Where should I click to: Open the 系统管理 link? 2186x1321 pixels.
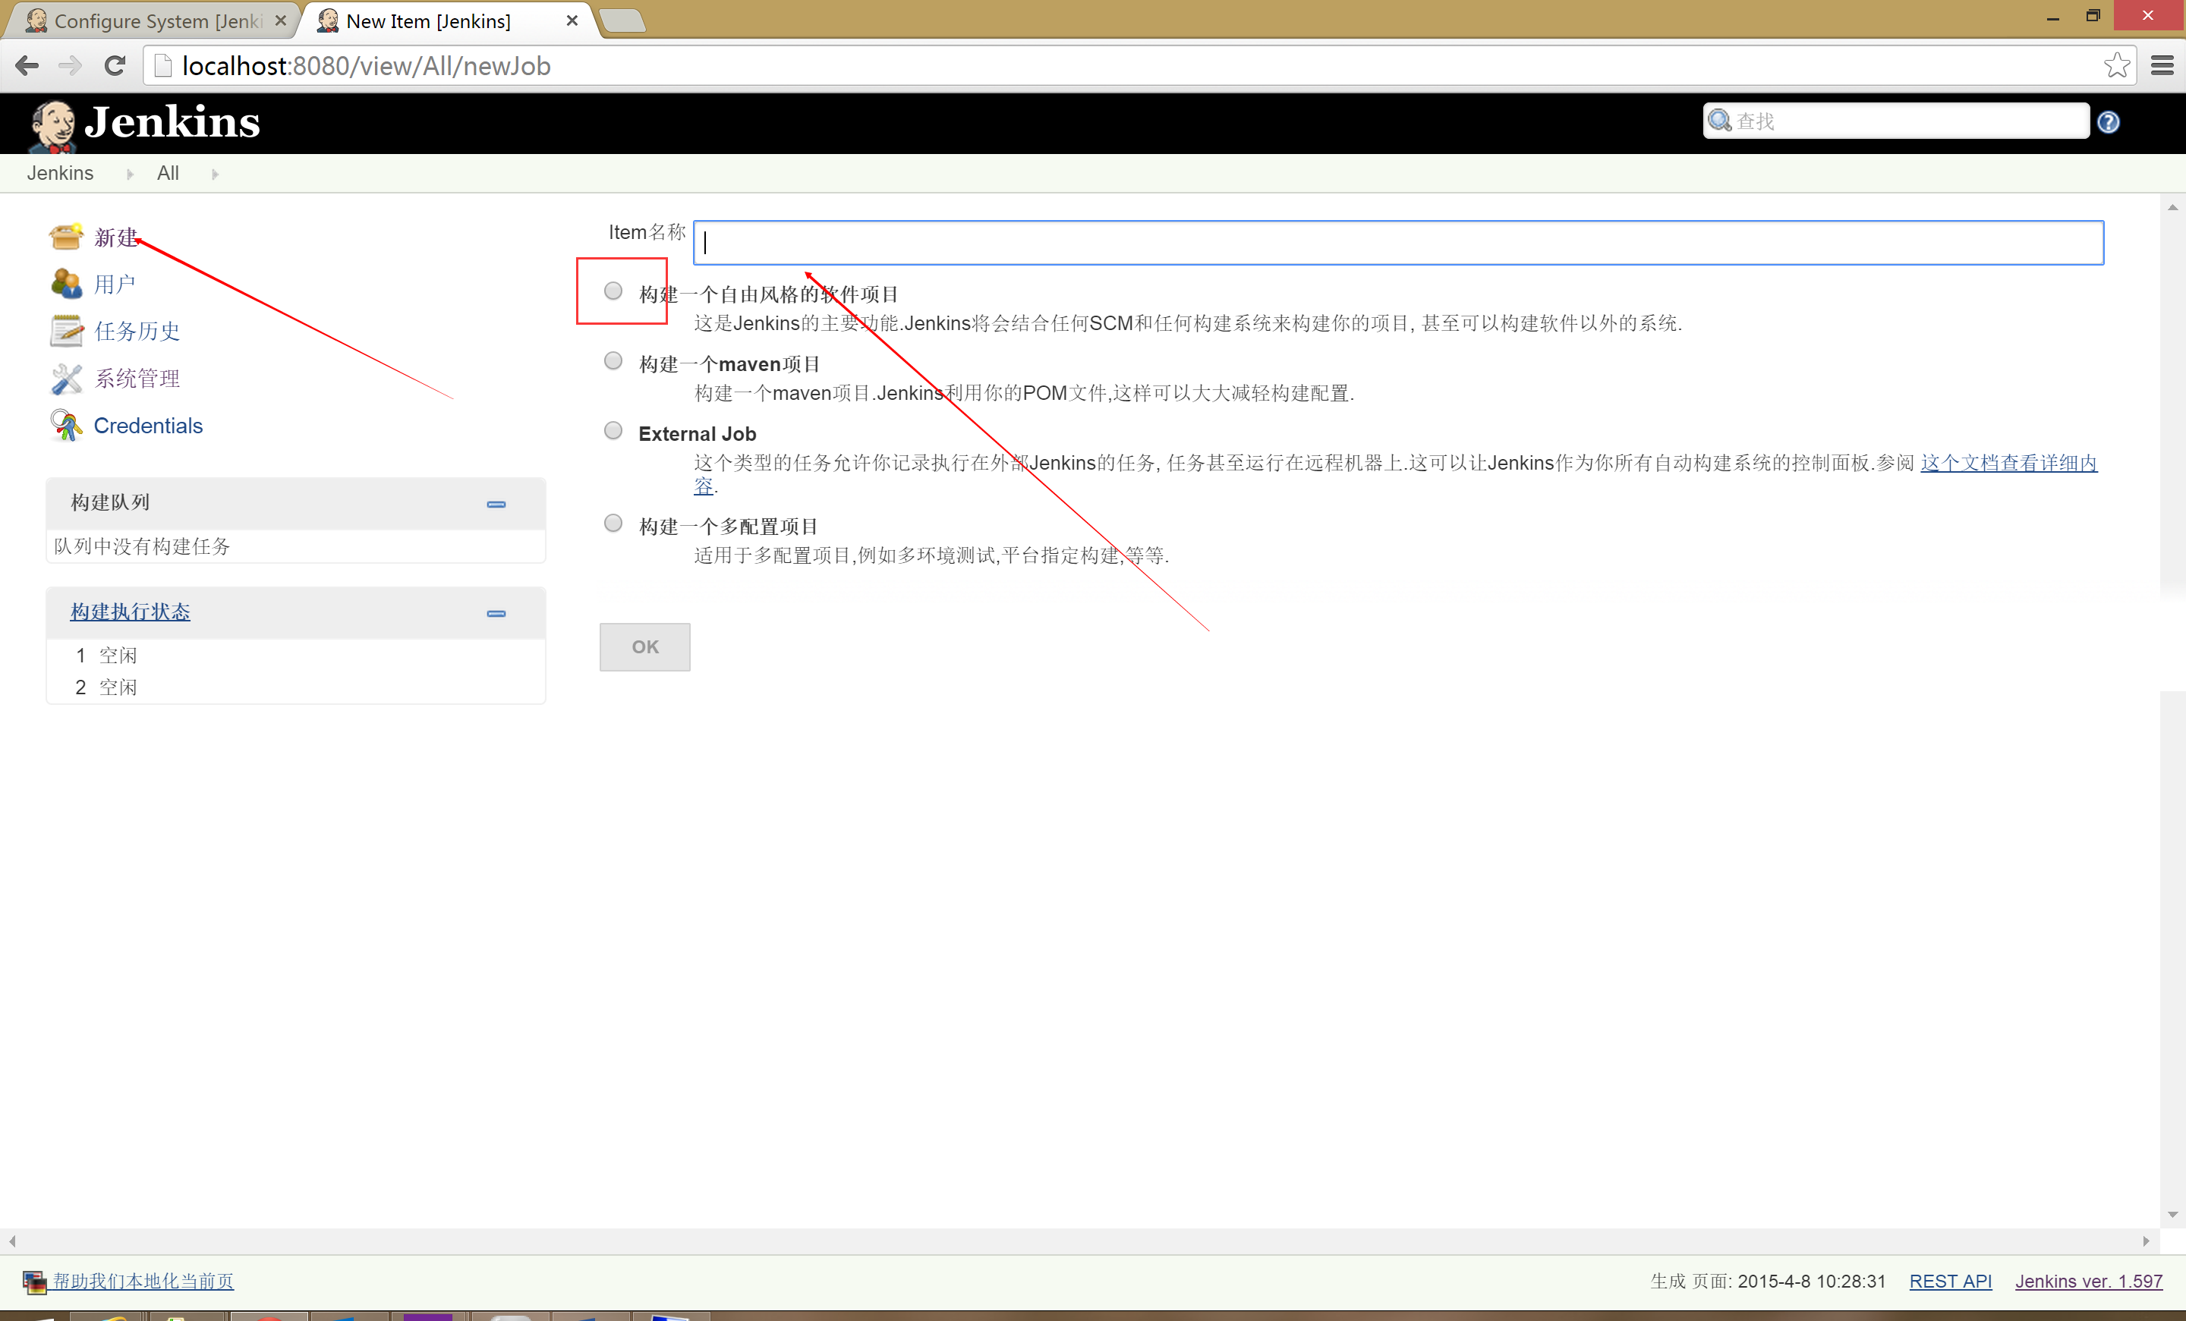(x=137, y=379)
